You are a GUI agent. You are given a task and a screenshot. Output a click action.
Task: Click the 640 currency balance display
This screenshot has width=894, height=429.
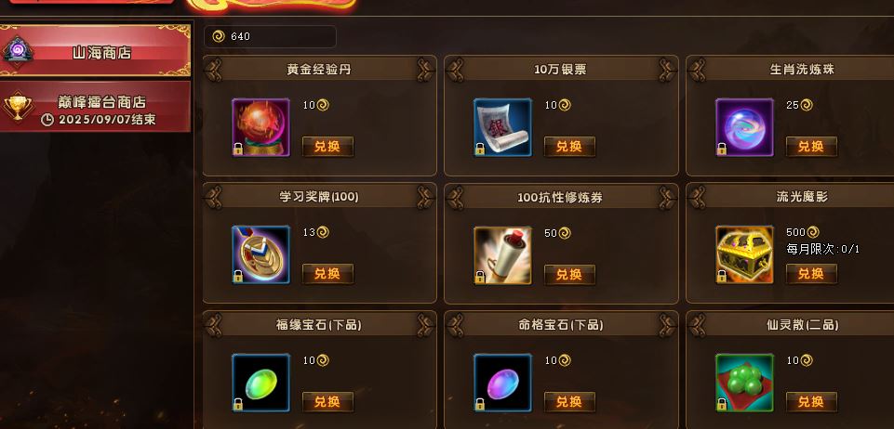pyautogui.click(x=271, y=36)
